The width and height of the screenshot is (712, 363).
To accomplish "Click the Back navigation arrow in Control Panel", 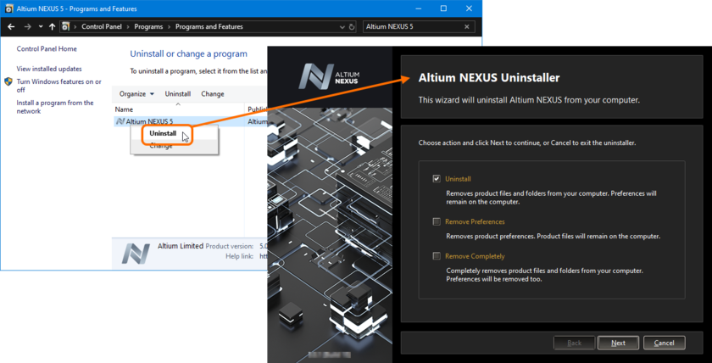I will click(11, 27).
